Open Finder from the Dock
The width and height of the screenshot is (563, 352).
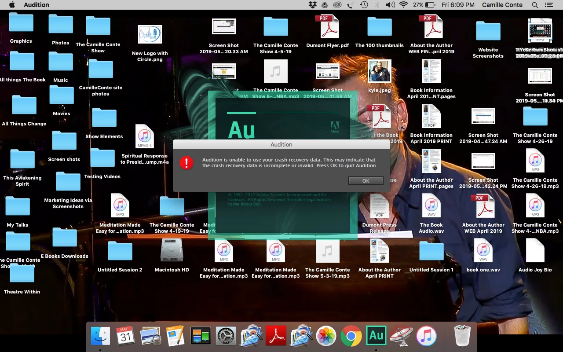[100, 337]
